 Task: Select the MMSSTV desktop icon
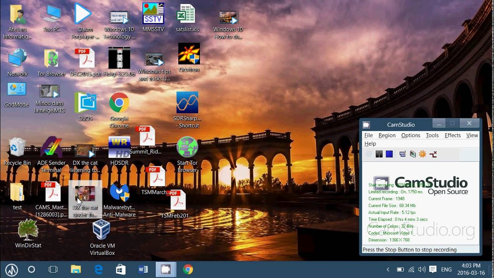coord(153,18)
